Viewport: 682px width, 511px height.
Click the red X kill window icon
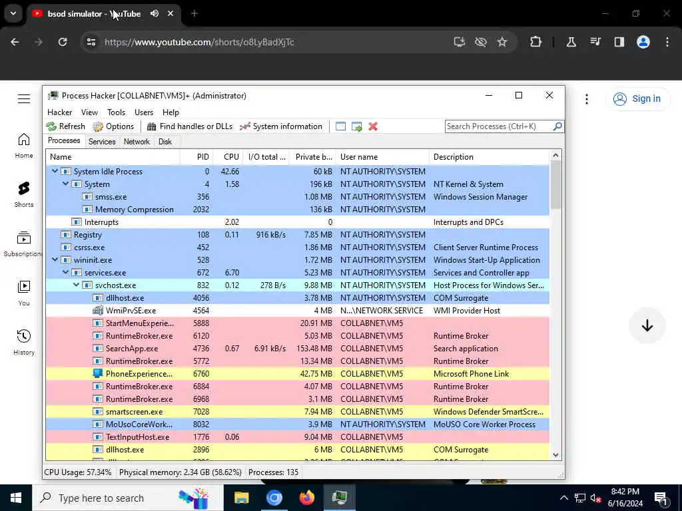[x=373, y=126]
